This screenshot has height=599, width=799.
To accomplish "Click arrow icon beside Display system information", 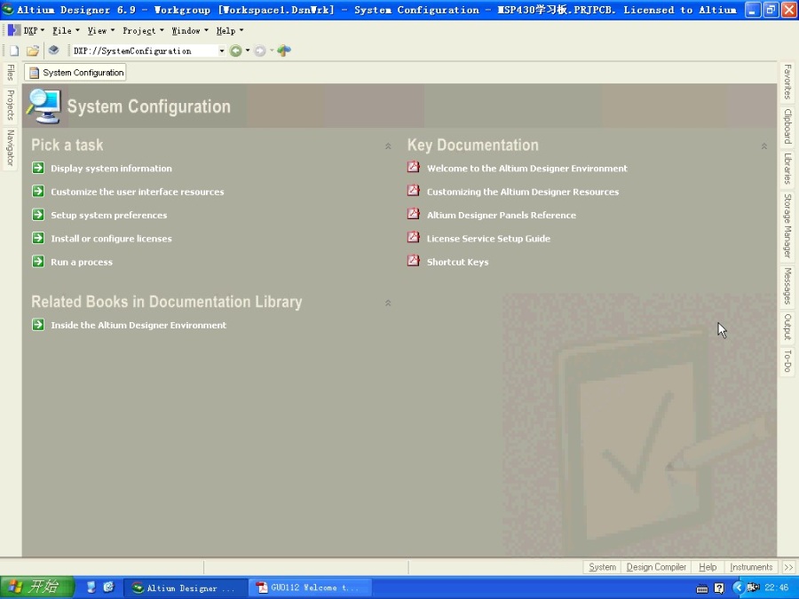I will pos(38,168).
